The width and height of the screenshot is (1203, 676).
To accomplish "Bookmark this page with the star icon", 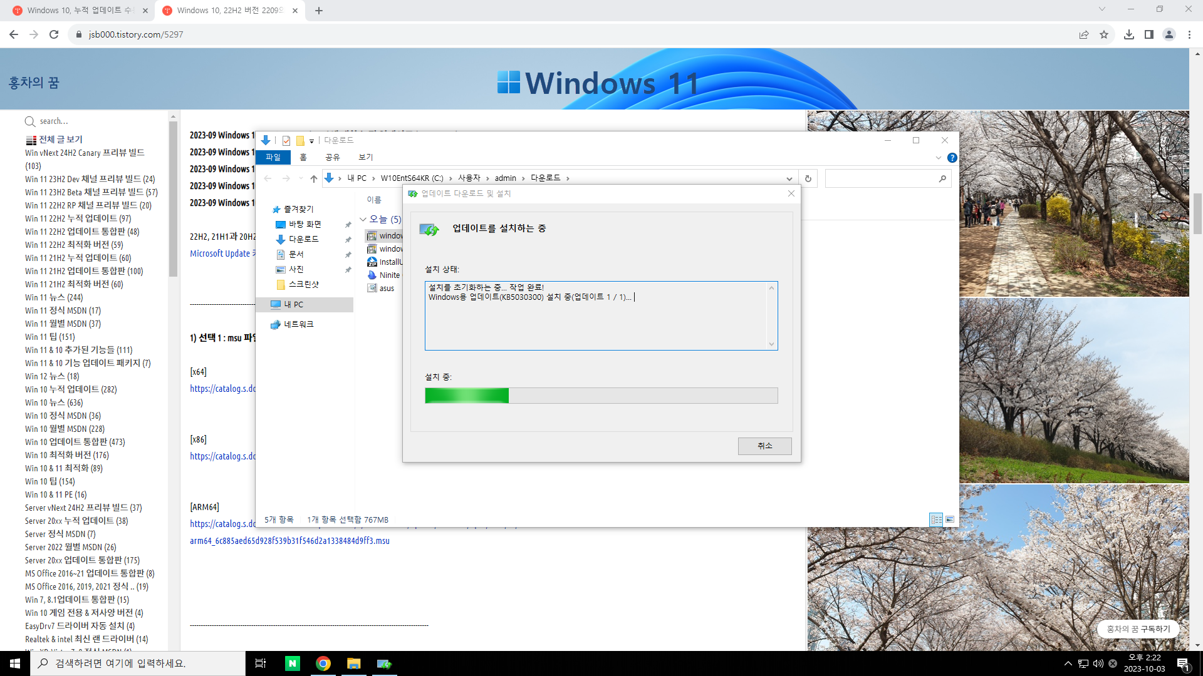I will [x=1104, y=34].
